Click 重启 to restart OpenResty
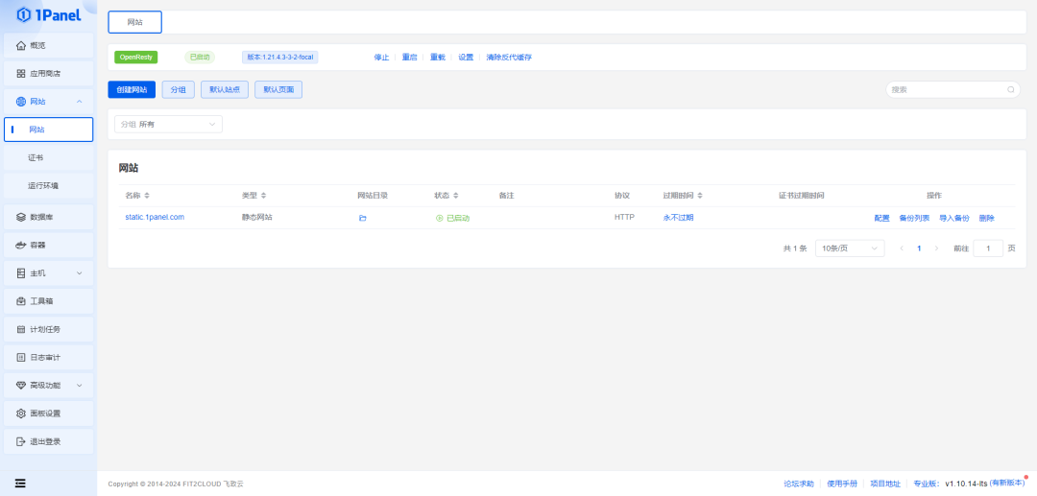Viewport: 1037px width, 496px height. pos(409,58)
